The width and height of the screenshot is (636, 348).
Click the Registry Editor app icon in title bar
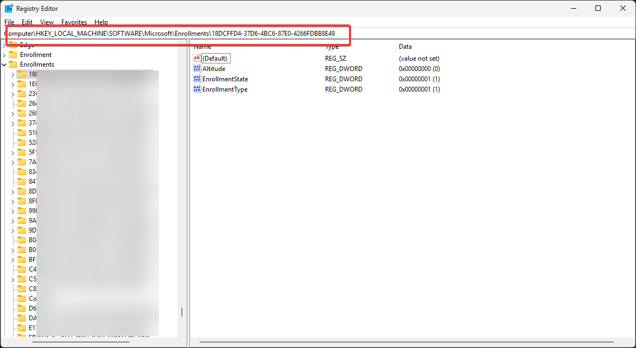[9, 9]
